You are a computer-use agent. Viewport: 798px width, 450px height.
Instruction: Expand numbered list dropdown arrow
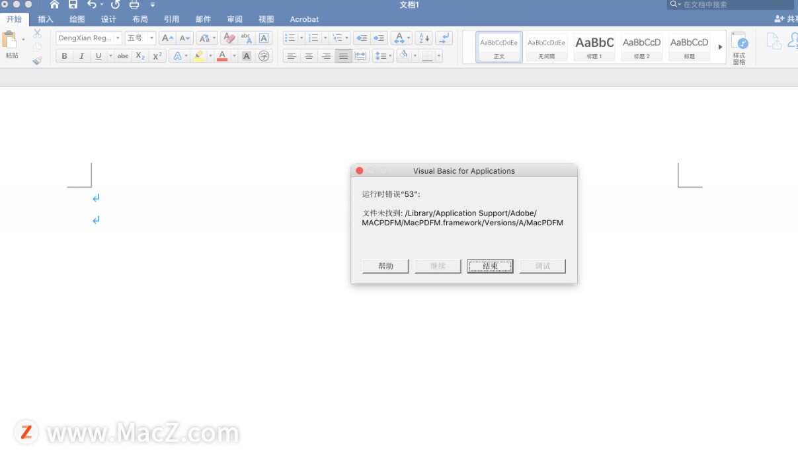[325, 38]
